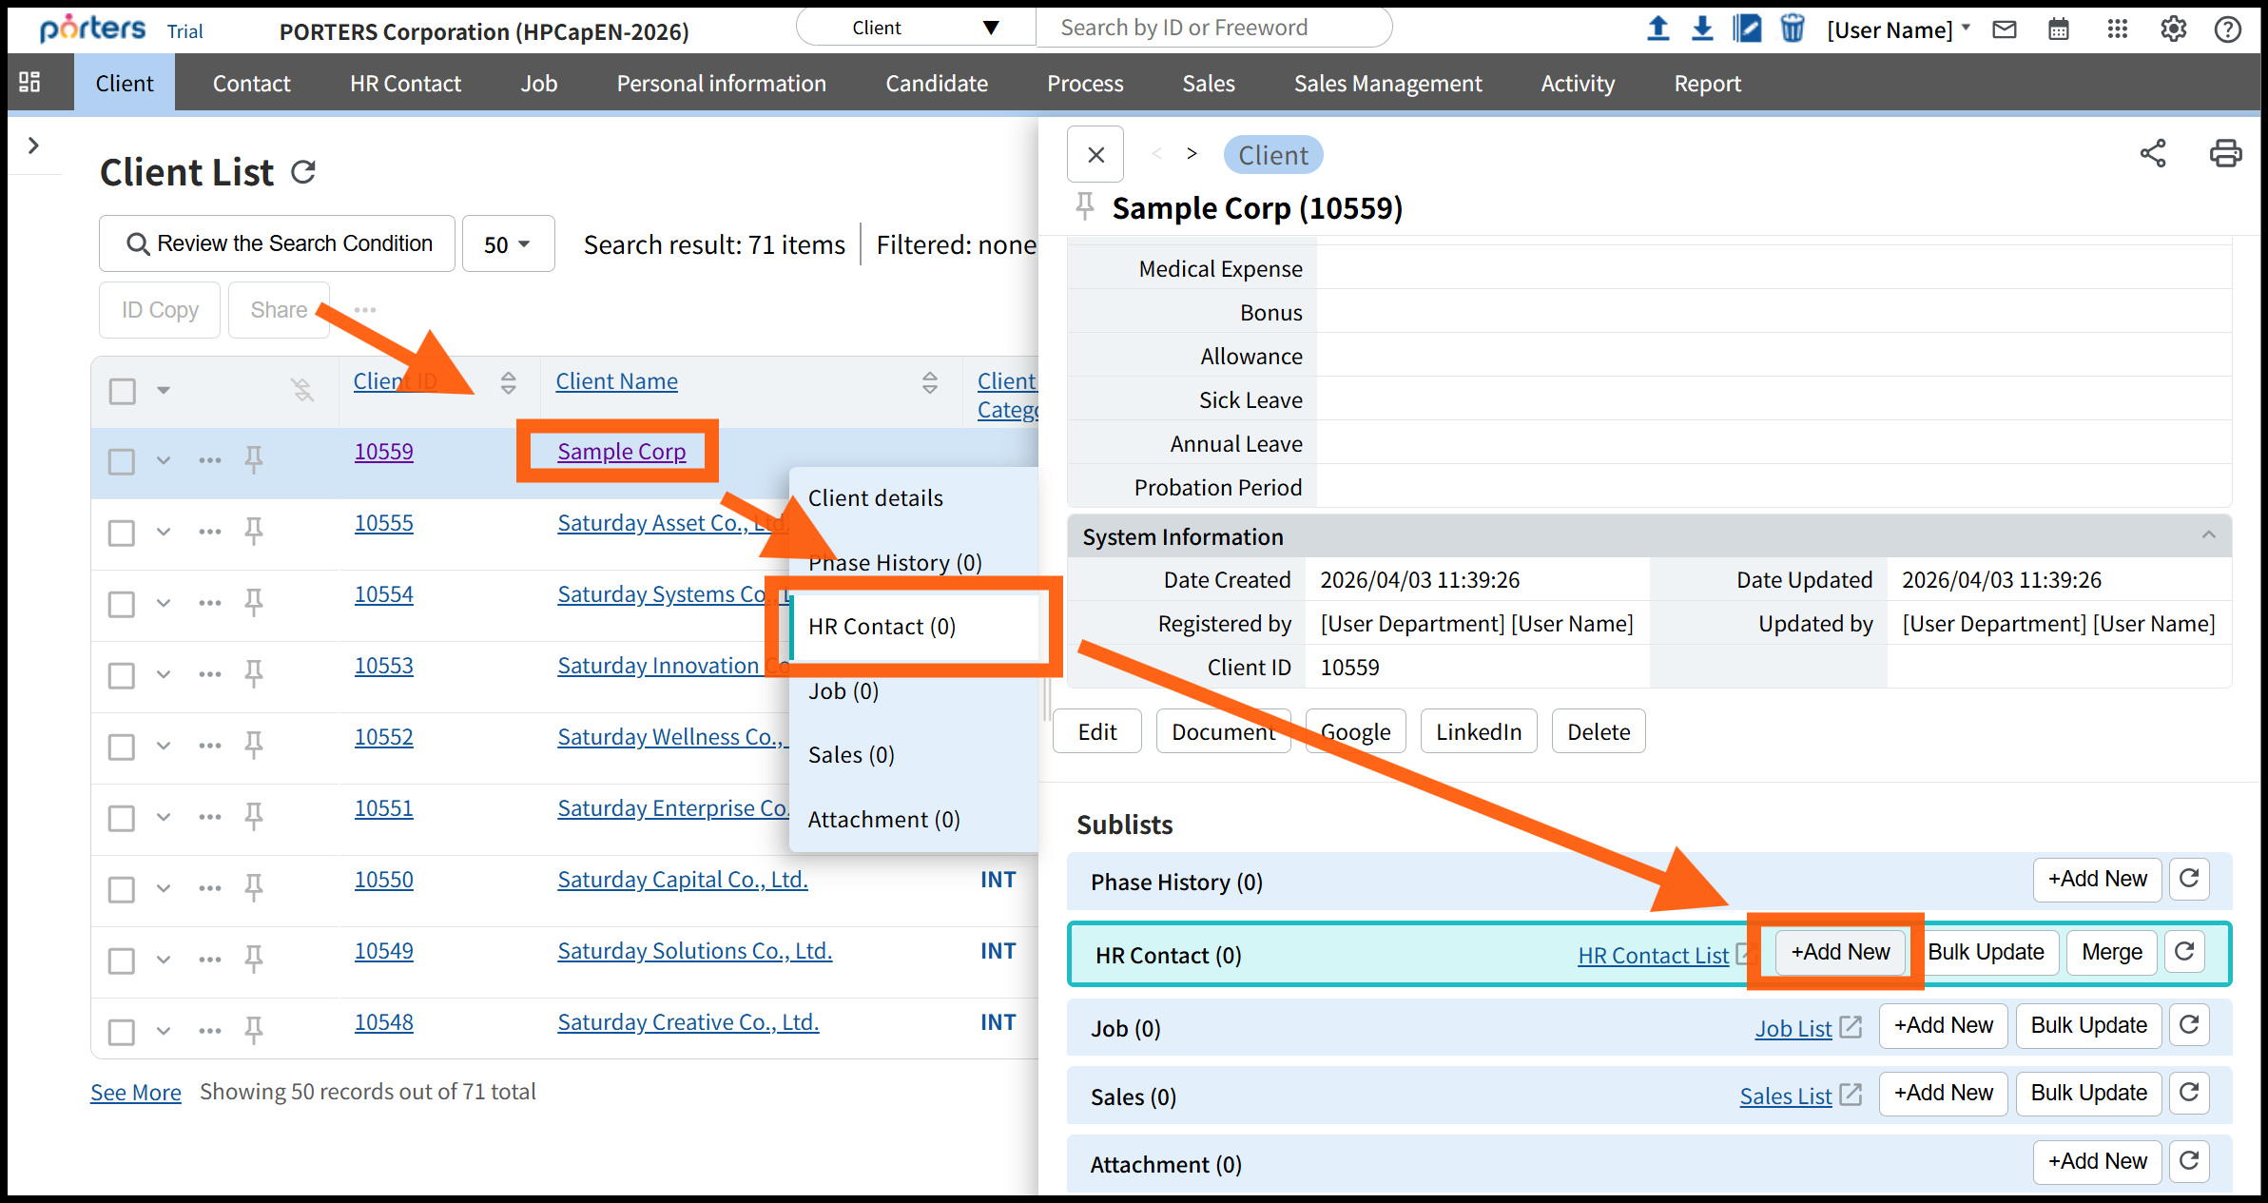Image resolution: width=2268 pixels, height=1203 pixels.
Task: Click +Add New in HR Contact sublist
Action: coord(1839,952)
